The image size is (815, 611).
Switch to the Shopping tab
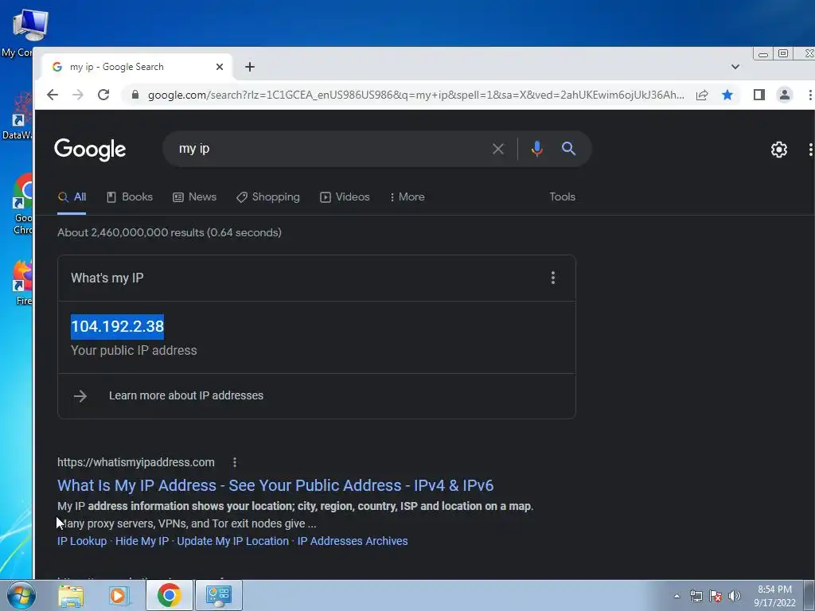[x=267, y=197]
